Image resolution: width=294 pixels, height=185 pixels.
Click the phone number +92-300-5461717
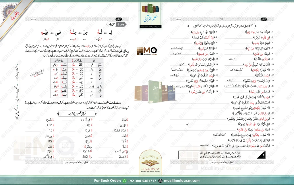point(142,181)
